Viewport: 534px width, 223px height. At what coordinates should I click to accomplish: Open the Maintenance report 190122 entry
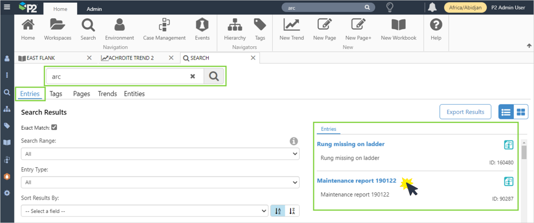356,181
